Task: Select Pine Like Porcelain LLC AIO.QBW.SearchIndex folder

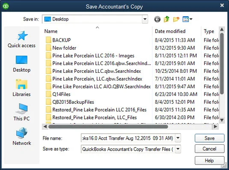Action: [x=98, y=86]
